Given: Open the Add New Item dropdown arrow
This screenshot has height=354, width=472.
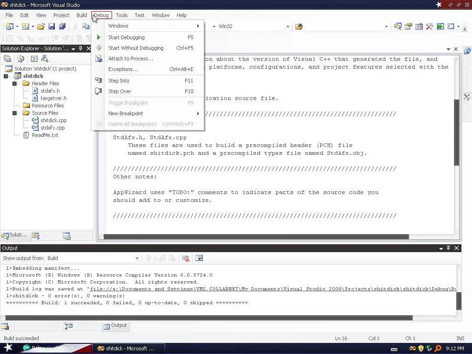Looking at the screenshot, I should (x=33, y=26).
